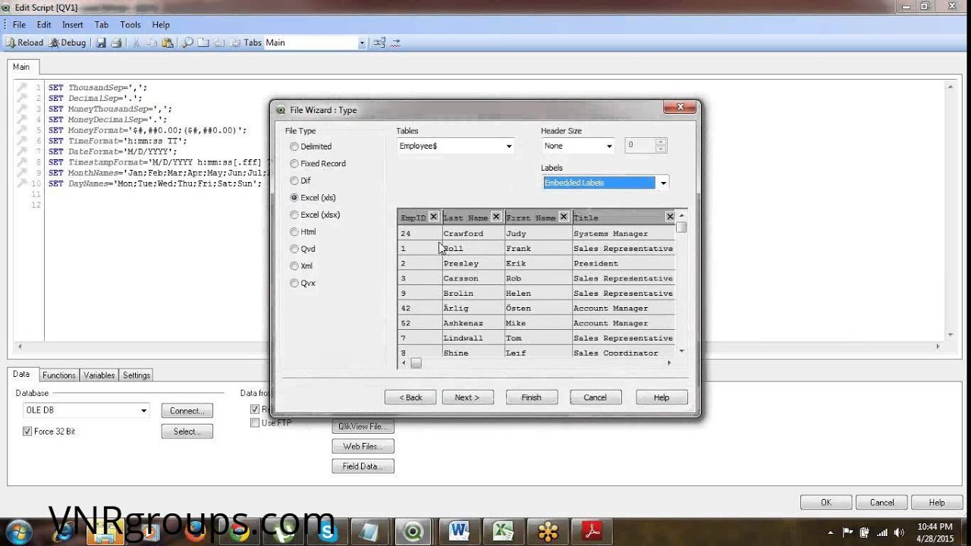Click the Crawford cell in preview
971x546 pixels.
[473, 234]
